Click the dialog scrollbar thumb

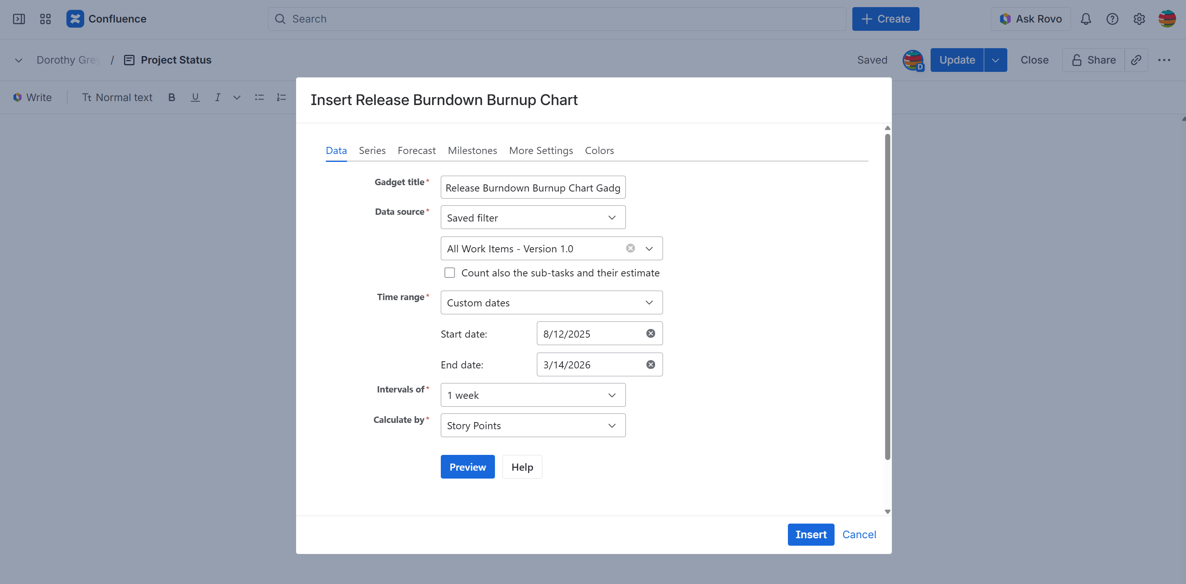coord(887,297)
